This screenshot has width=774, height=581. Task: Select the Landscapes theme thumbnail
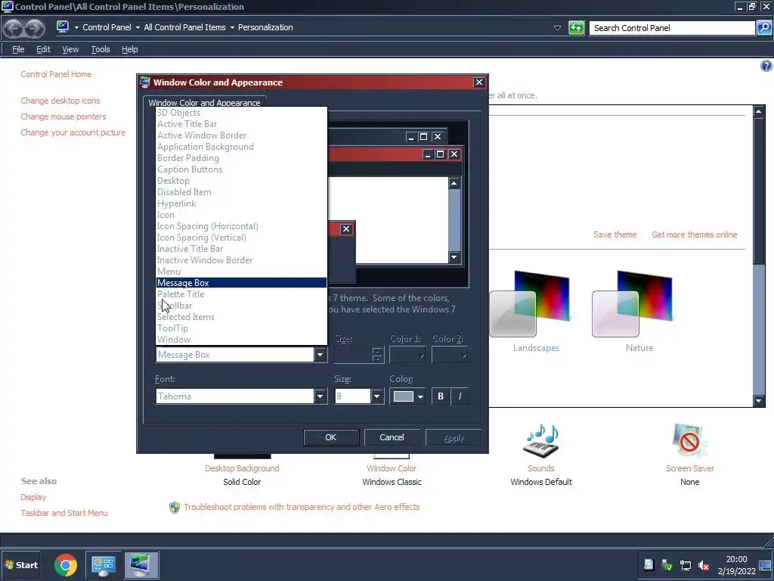tap(530, 304)
